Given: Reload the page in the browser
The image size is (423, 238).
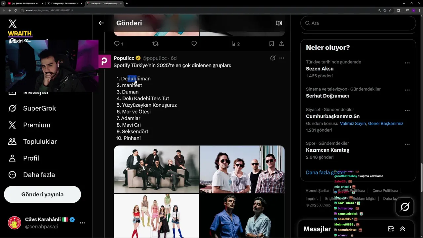Looking at the screenshot, I should (x=15, y=10).
